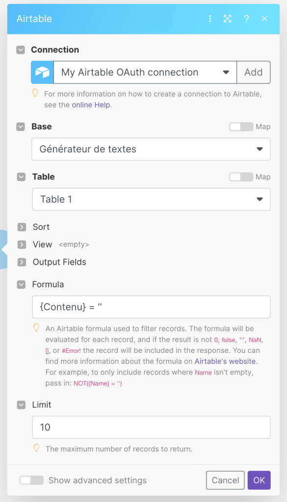Expand the Output Fields section

click(22, 263)
